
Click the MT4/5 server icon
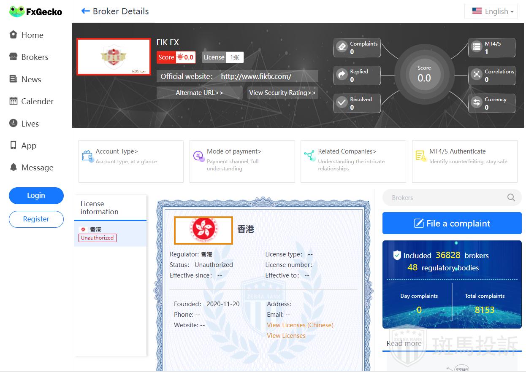point(477,47)
